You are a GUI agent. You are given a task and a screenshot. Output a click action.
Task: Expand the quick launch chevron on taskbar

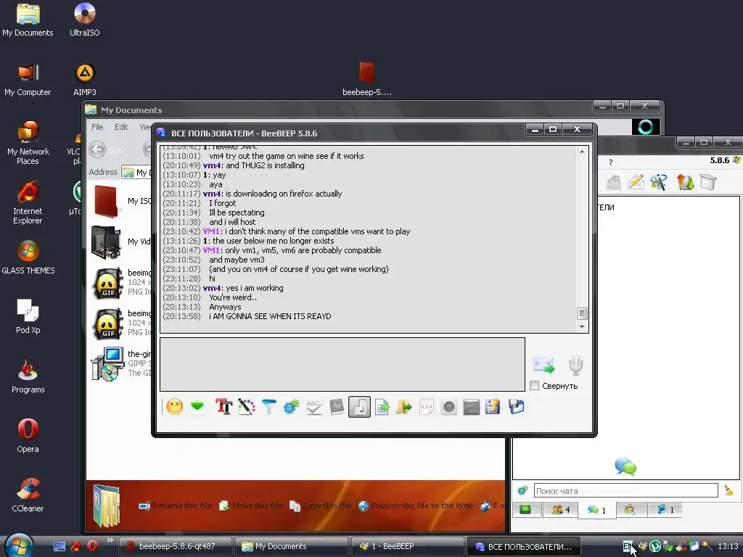[110, 540]
